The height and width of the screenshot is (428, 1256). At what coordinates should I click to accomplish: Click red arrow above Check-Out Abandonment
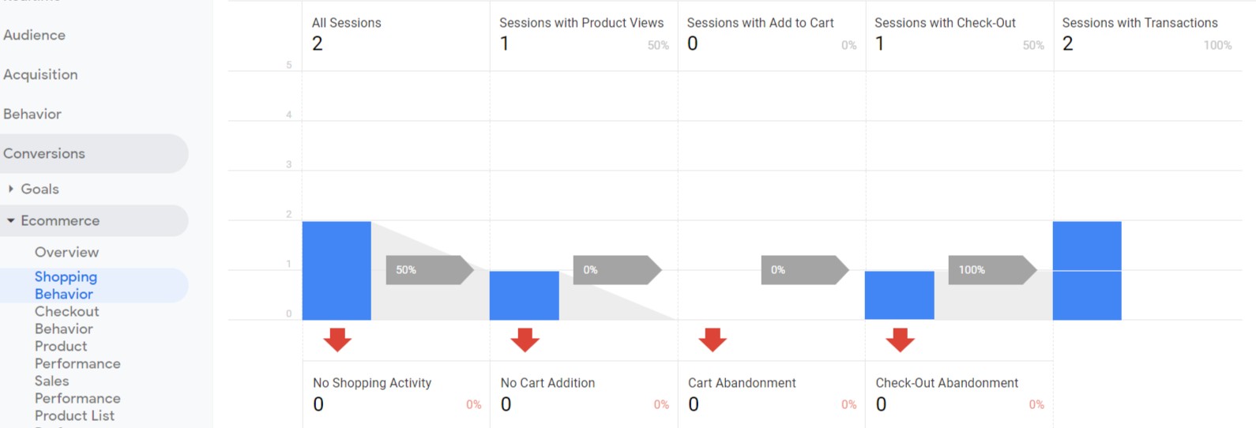click(x=900, y=340)
